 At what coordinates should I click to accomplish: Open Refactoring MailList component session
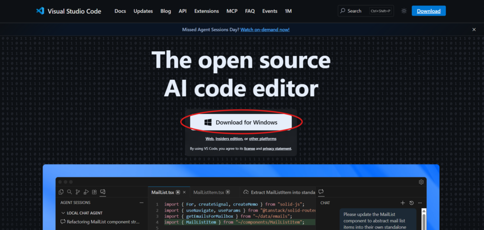tap(103, 221)
